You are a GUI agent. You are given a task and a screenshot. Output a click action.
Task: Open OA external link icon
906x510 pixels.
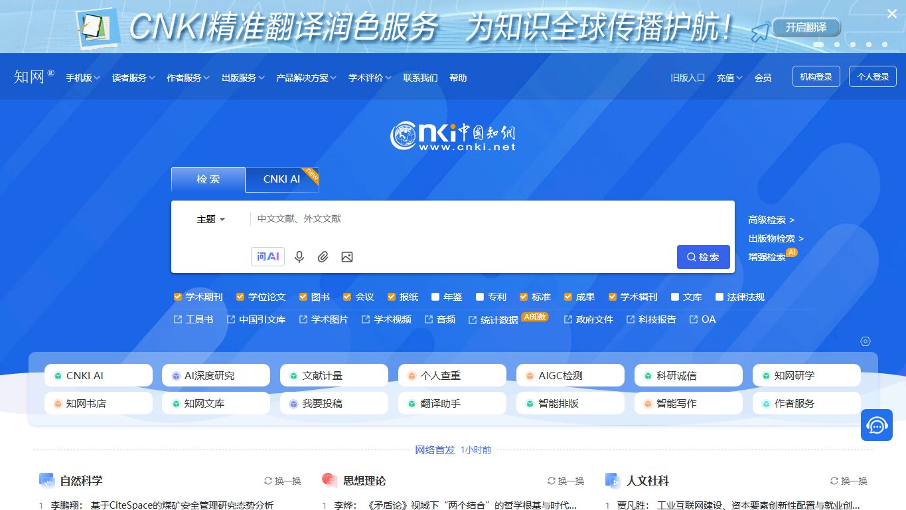click(694, 319)
